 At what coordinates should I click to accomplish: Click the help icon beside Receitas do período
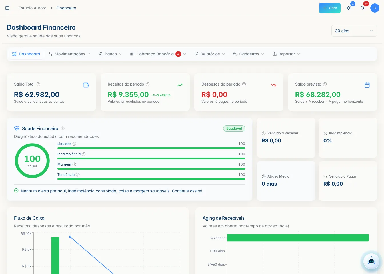tap(148, 84)
